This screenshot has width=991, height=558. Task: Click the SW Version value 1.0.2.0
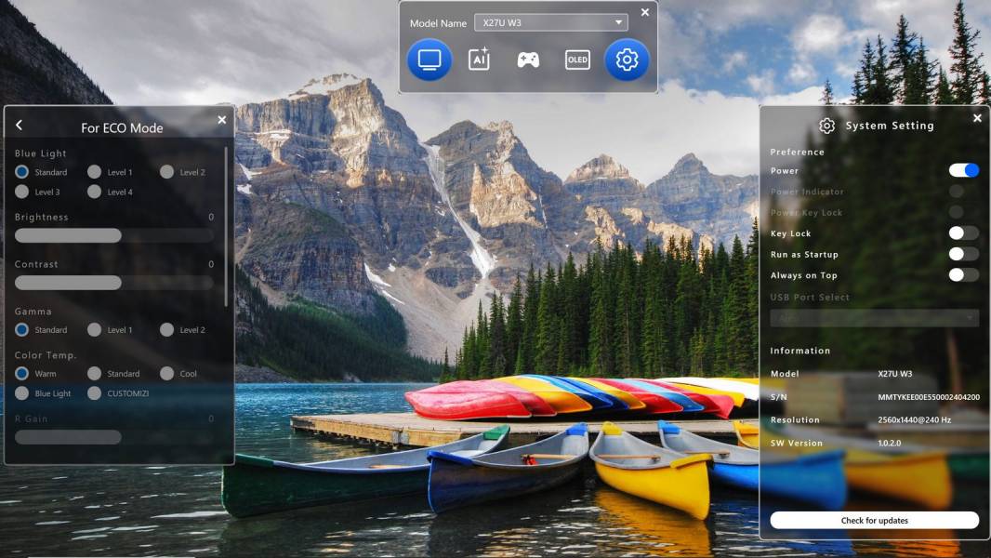[890, 443]
